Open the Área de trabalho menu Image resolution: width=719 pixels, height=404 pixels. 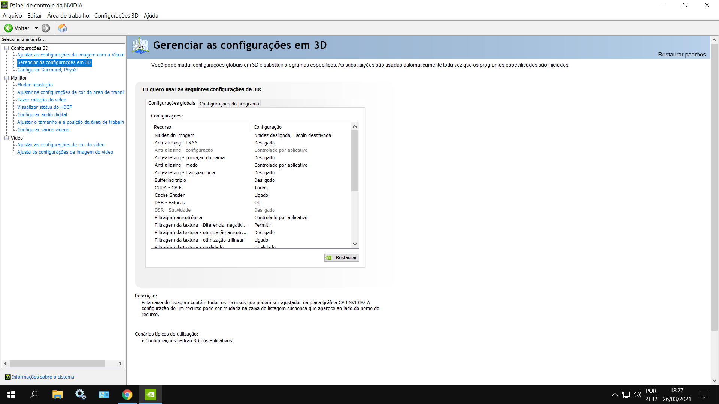click(68, 16)
